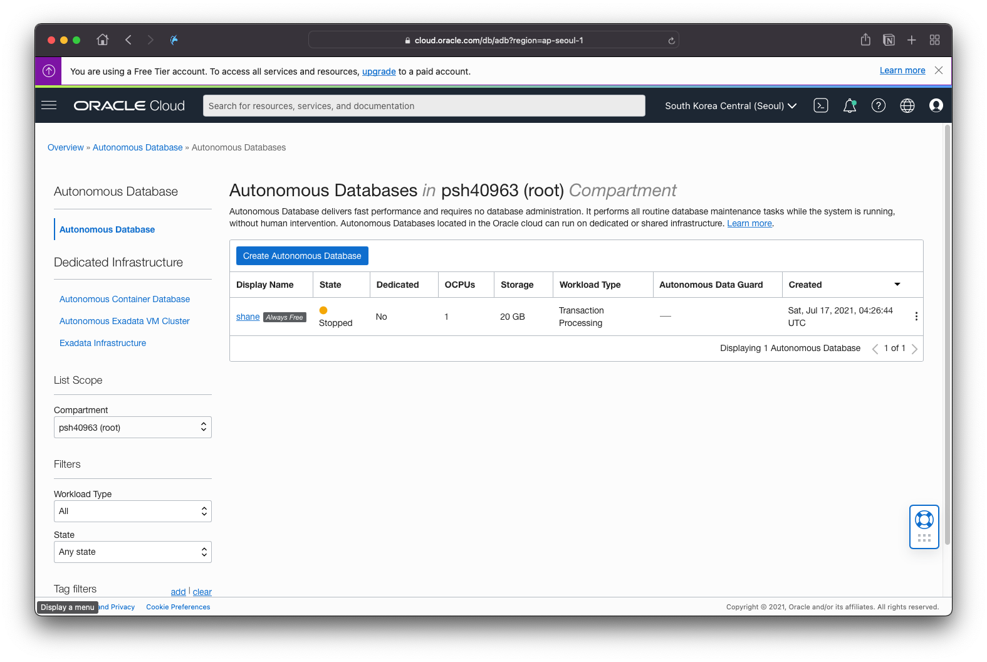Open Cloud Shell from header
987x662 pixels.
tap(821, 105)
